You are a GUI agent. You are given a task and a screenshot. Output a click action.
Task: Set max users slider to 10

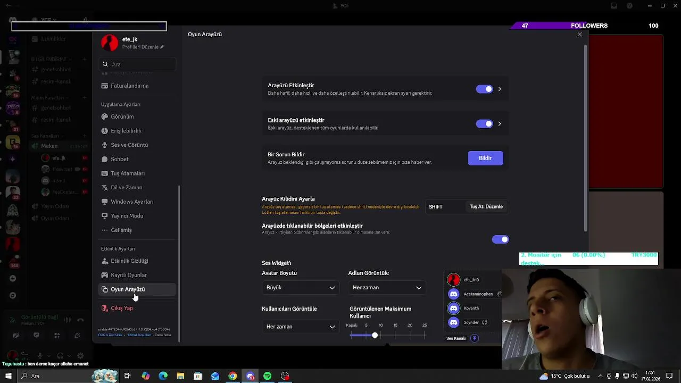(x=380, y=335)
